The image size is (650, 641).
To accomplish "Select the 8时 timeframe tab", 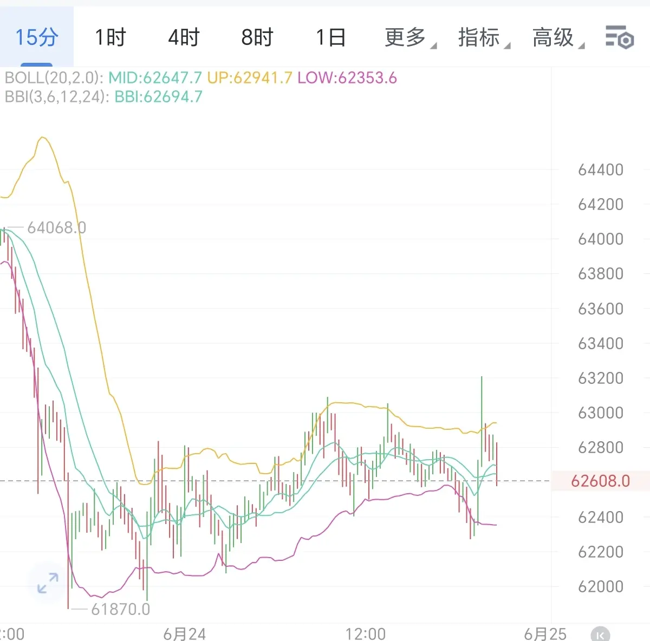I will [x=257, y=37].
